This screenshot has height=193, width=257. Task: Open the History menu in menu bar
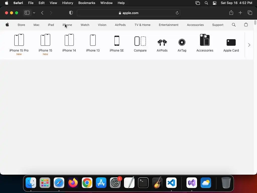click(68, 3)
